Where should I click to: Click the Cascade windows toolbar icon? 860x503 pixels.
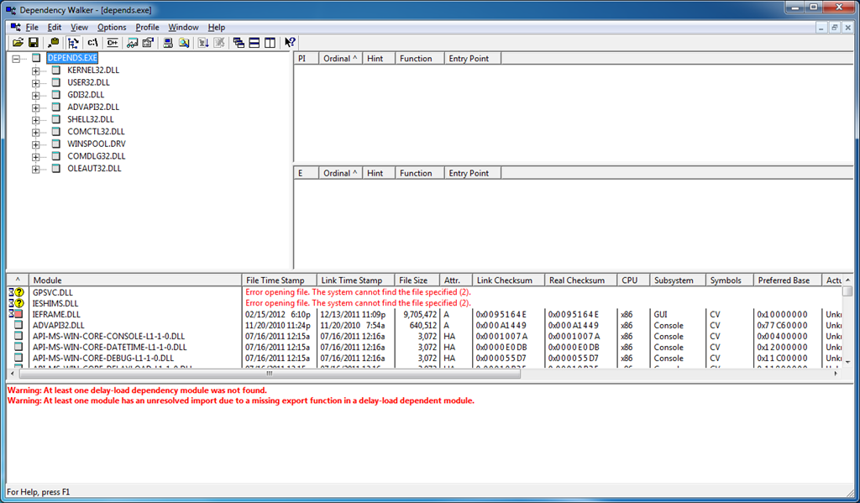[x=239, y=43]
